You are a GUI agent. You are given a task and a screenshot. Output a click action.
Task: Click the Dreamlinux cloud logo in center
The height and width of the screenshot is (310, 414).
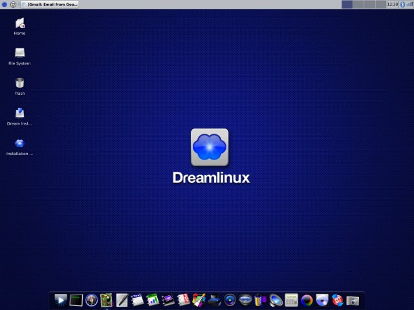coord(210,147)
